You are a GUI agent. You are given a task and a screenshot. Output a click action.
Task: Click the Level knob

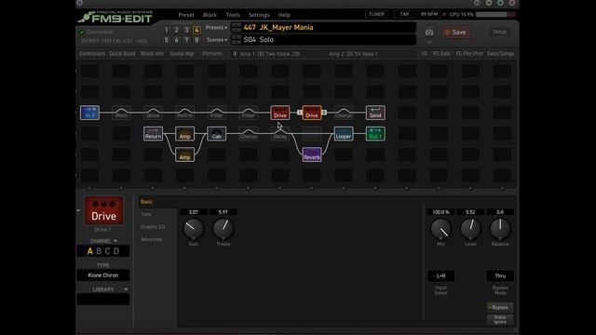pyautogui.click(x=470, y=228)
